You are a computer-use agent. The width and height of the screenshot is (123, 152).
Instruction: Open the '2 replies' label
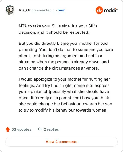point(51,129)
